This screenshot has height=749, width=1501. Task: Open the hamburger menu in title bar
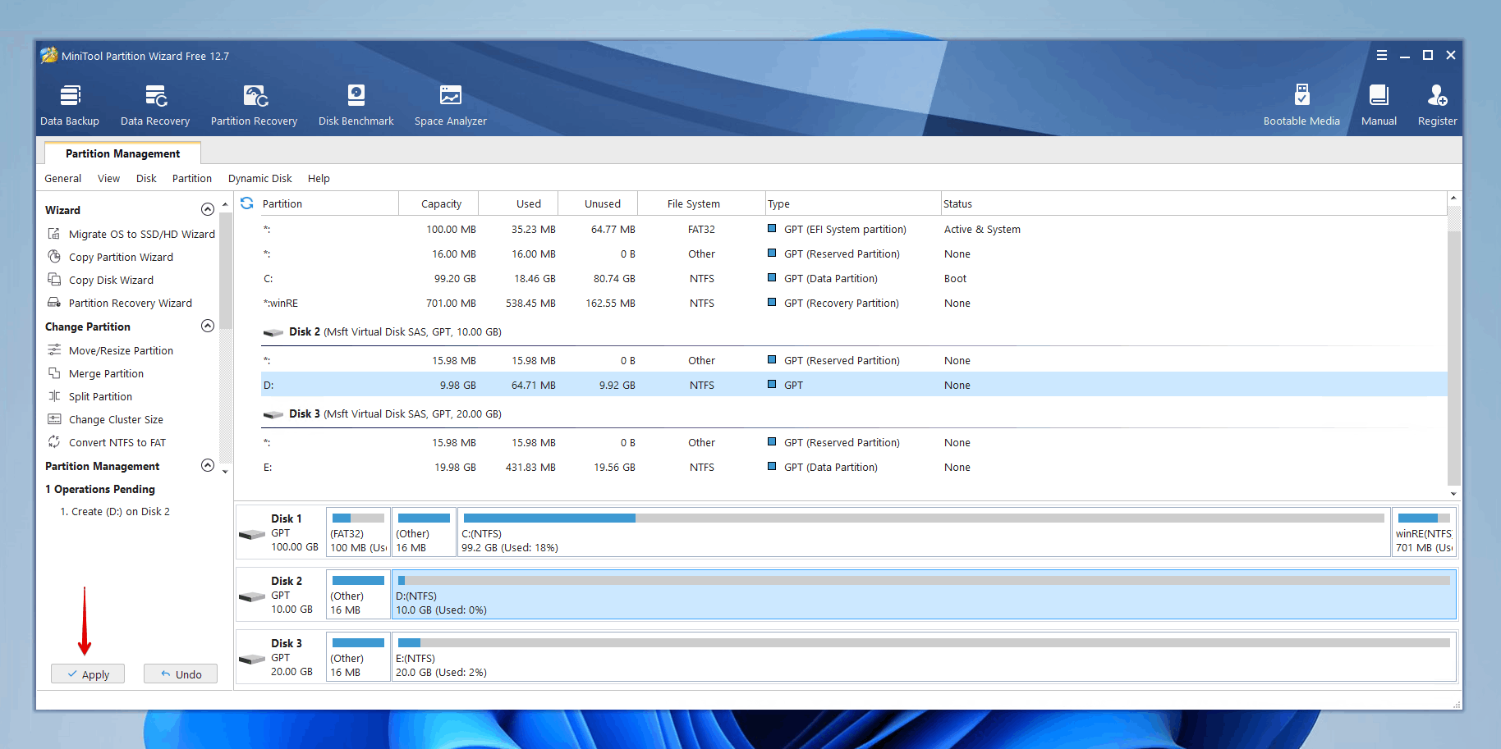coord(1382,55)
